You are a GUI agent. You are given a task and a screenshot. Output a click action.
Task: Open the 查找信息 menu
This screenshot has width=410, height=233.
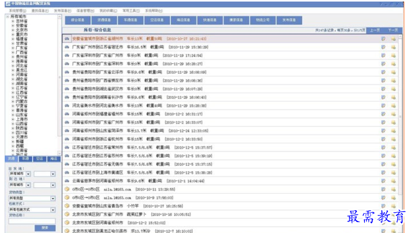coord(40,11)
